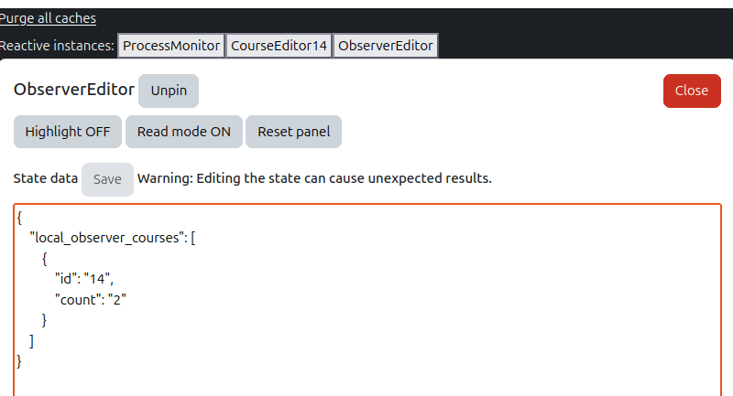Select the ProcessMonitor reactive instance
Screen dimensions: 733x396
pos(171,46)
